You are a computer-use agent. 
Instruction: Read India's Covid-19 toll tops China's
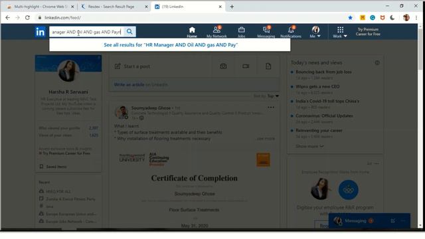click(327, 102)
